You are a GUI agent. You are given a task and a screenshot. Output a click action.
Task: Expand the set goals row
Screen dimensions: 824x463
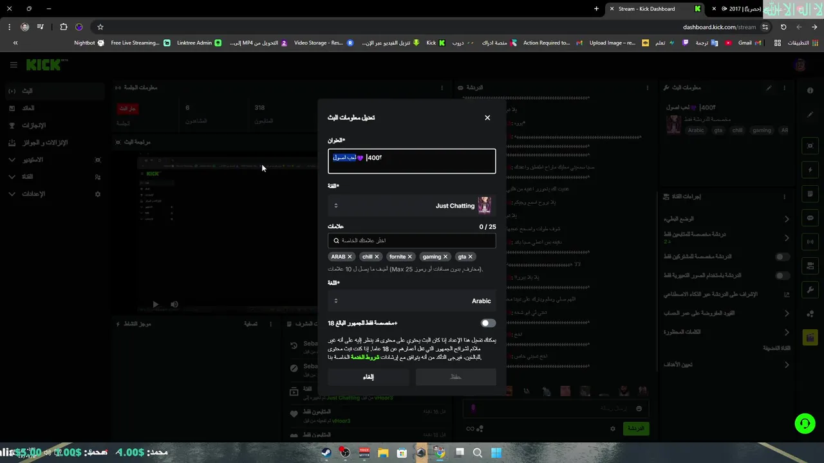point(727,365)
